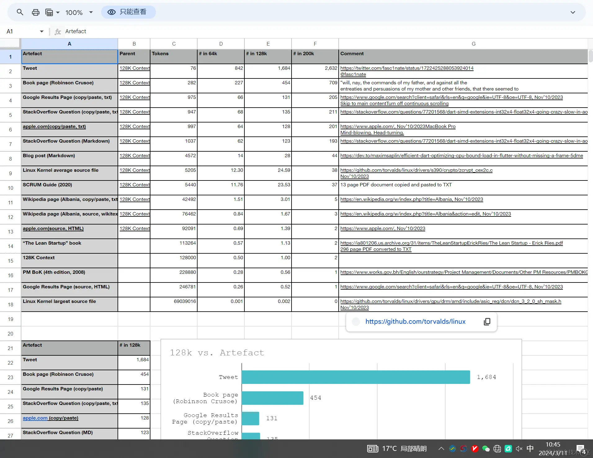Open the Lean Startup archive.org PDF link

[452, 243]
